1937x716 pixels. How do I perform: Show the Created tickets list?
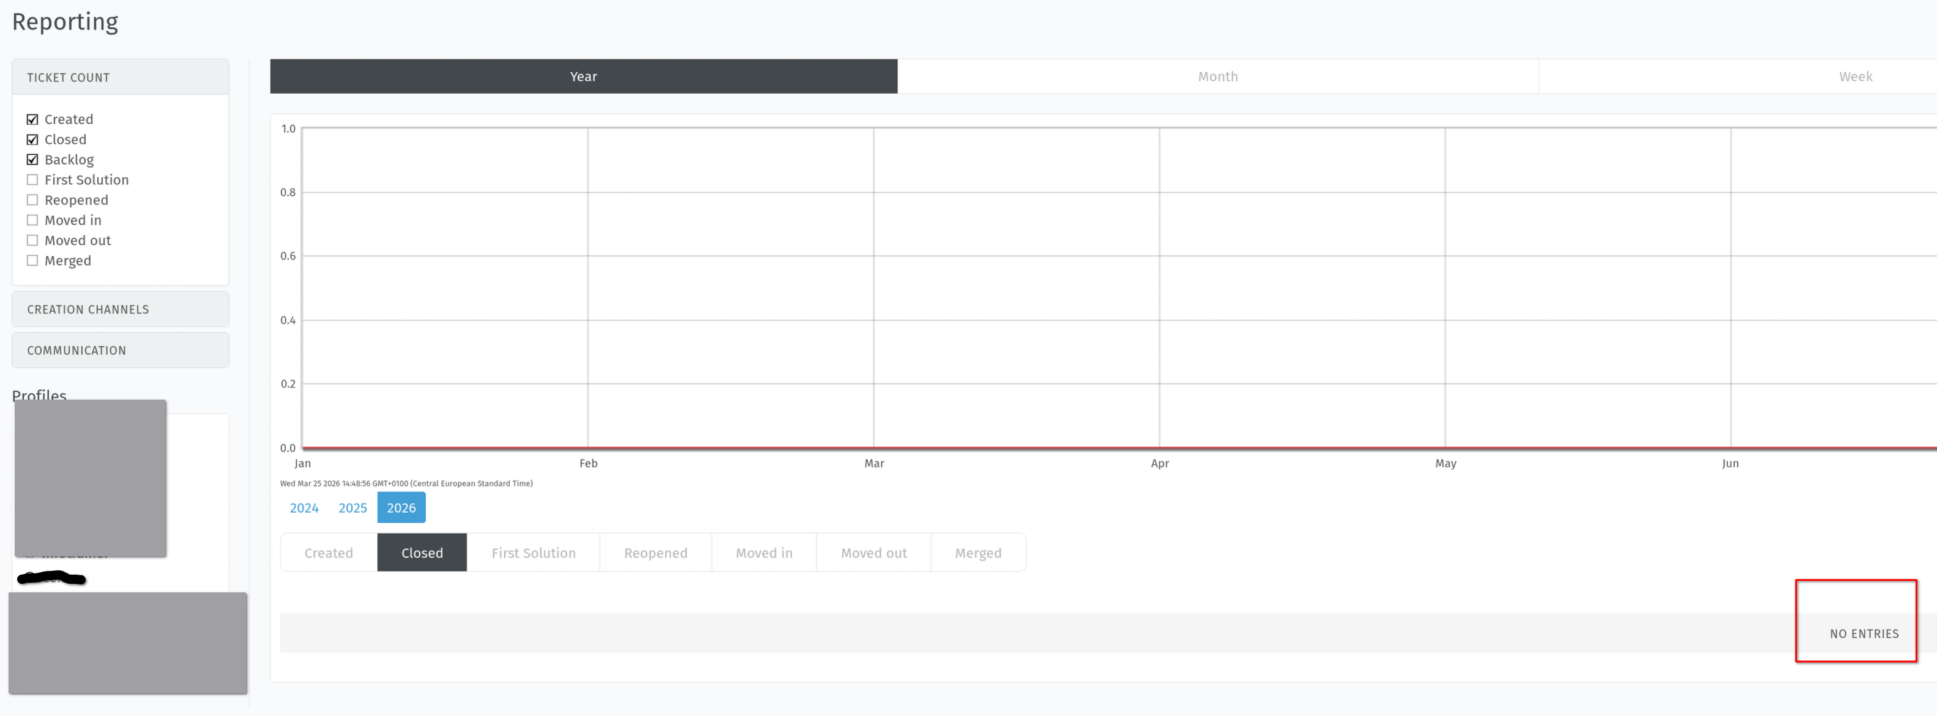329,553
